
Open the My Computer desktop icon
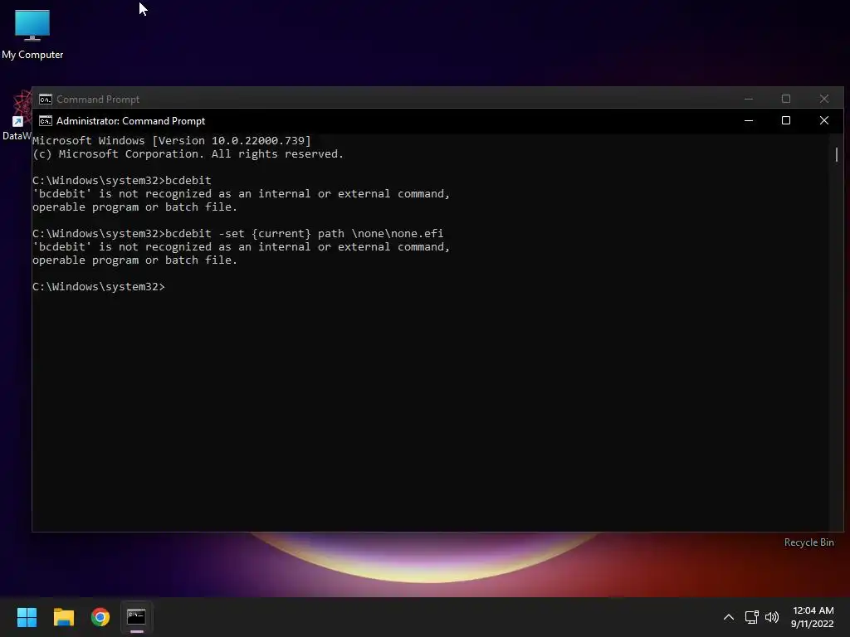(32, 33)
